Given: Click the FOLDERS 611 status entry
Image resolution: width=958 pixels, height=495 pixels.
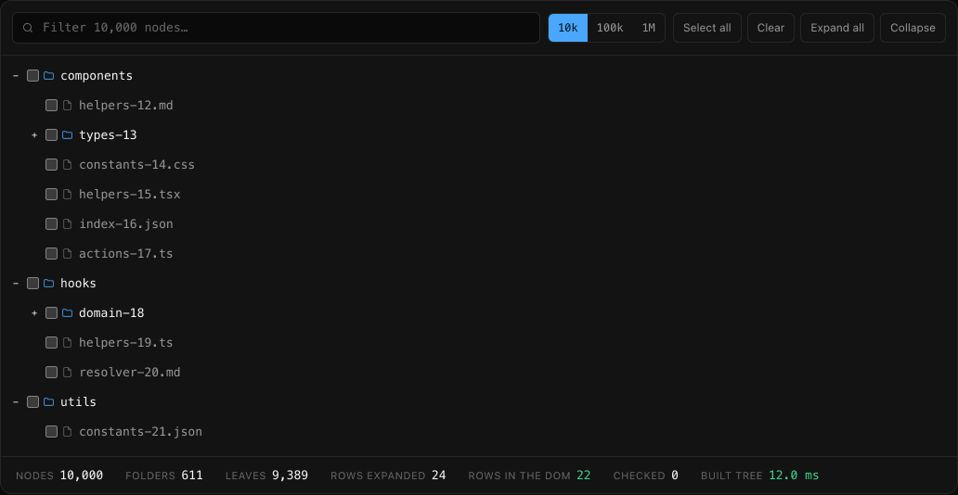Looking at the screenshot, I should click(x=163, y=476).
